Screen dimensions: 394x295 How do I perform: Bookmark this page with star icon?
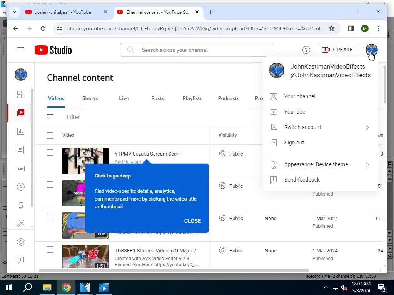coord(332,28)
